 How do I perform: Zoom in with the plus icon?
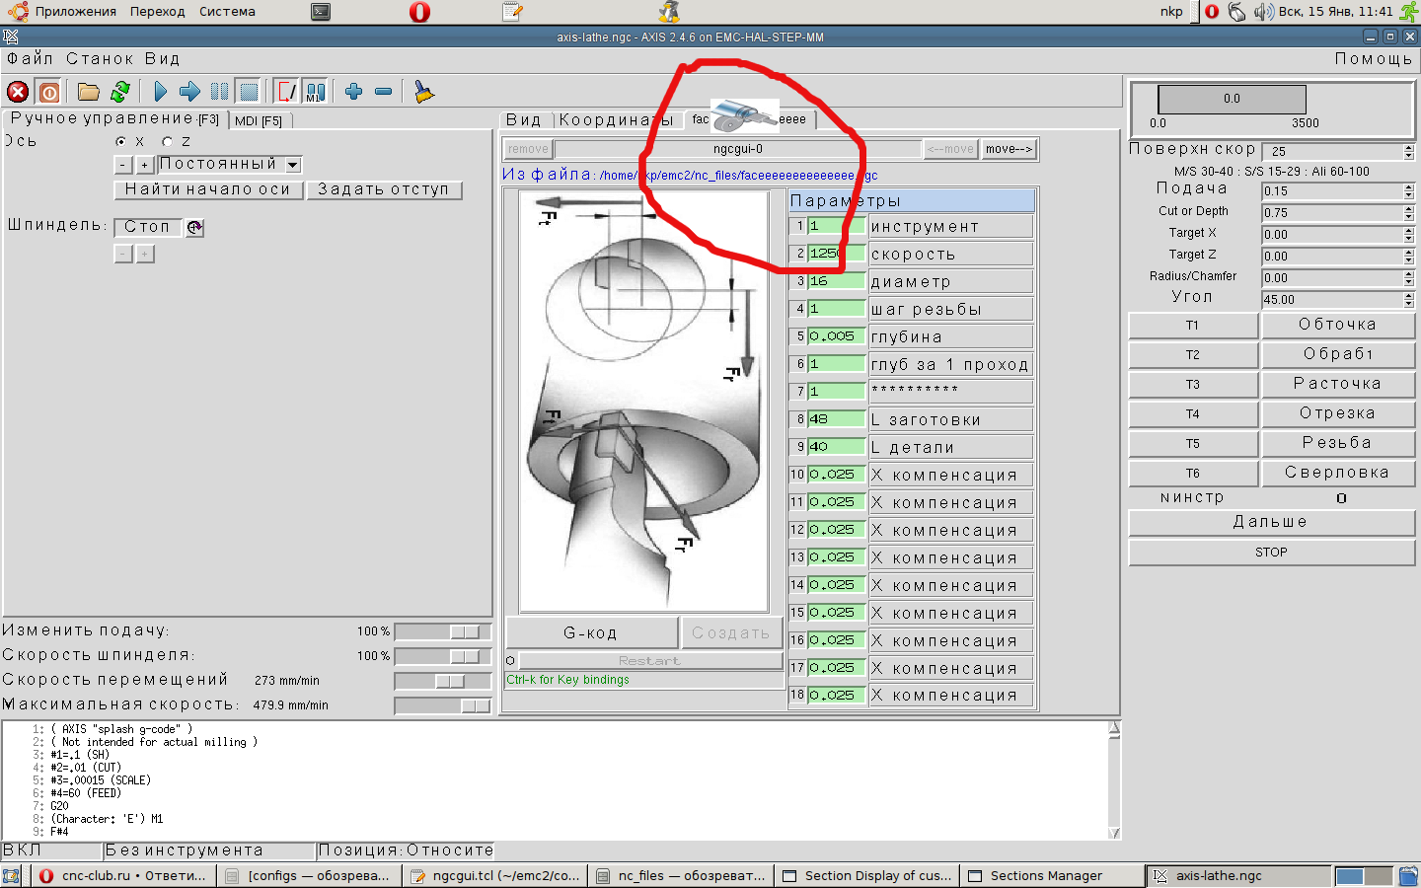click(x=354, y=92)
